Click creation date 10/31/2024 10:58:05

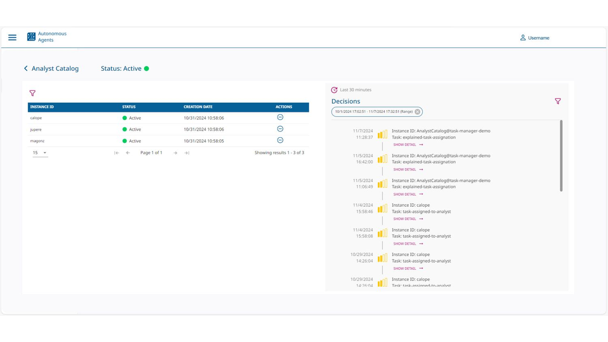[x=204, y=141]
